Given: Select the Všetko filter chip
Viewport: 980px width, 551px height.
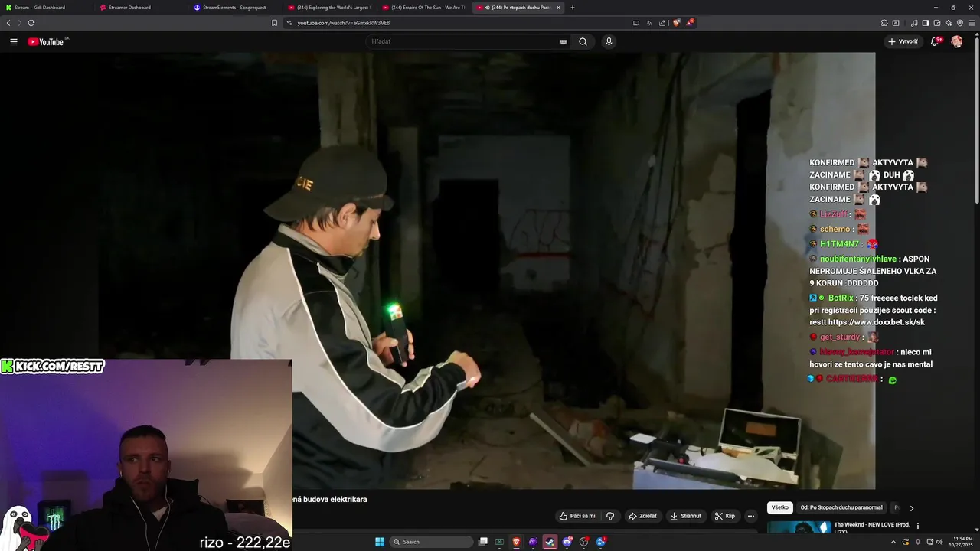Looking at the screenshot, I should [780, 507].
